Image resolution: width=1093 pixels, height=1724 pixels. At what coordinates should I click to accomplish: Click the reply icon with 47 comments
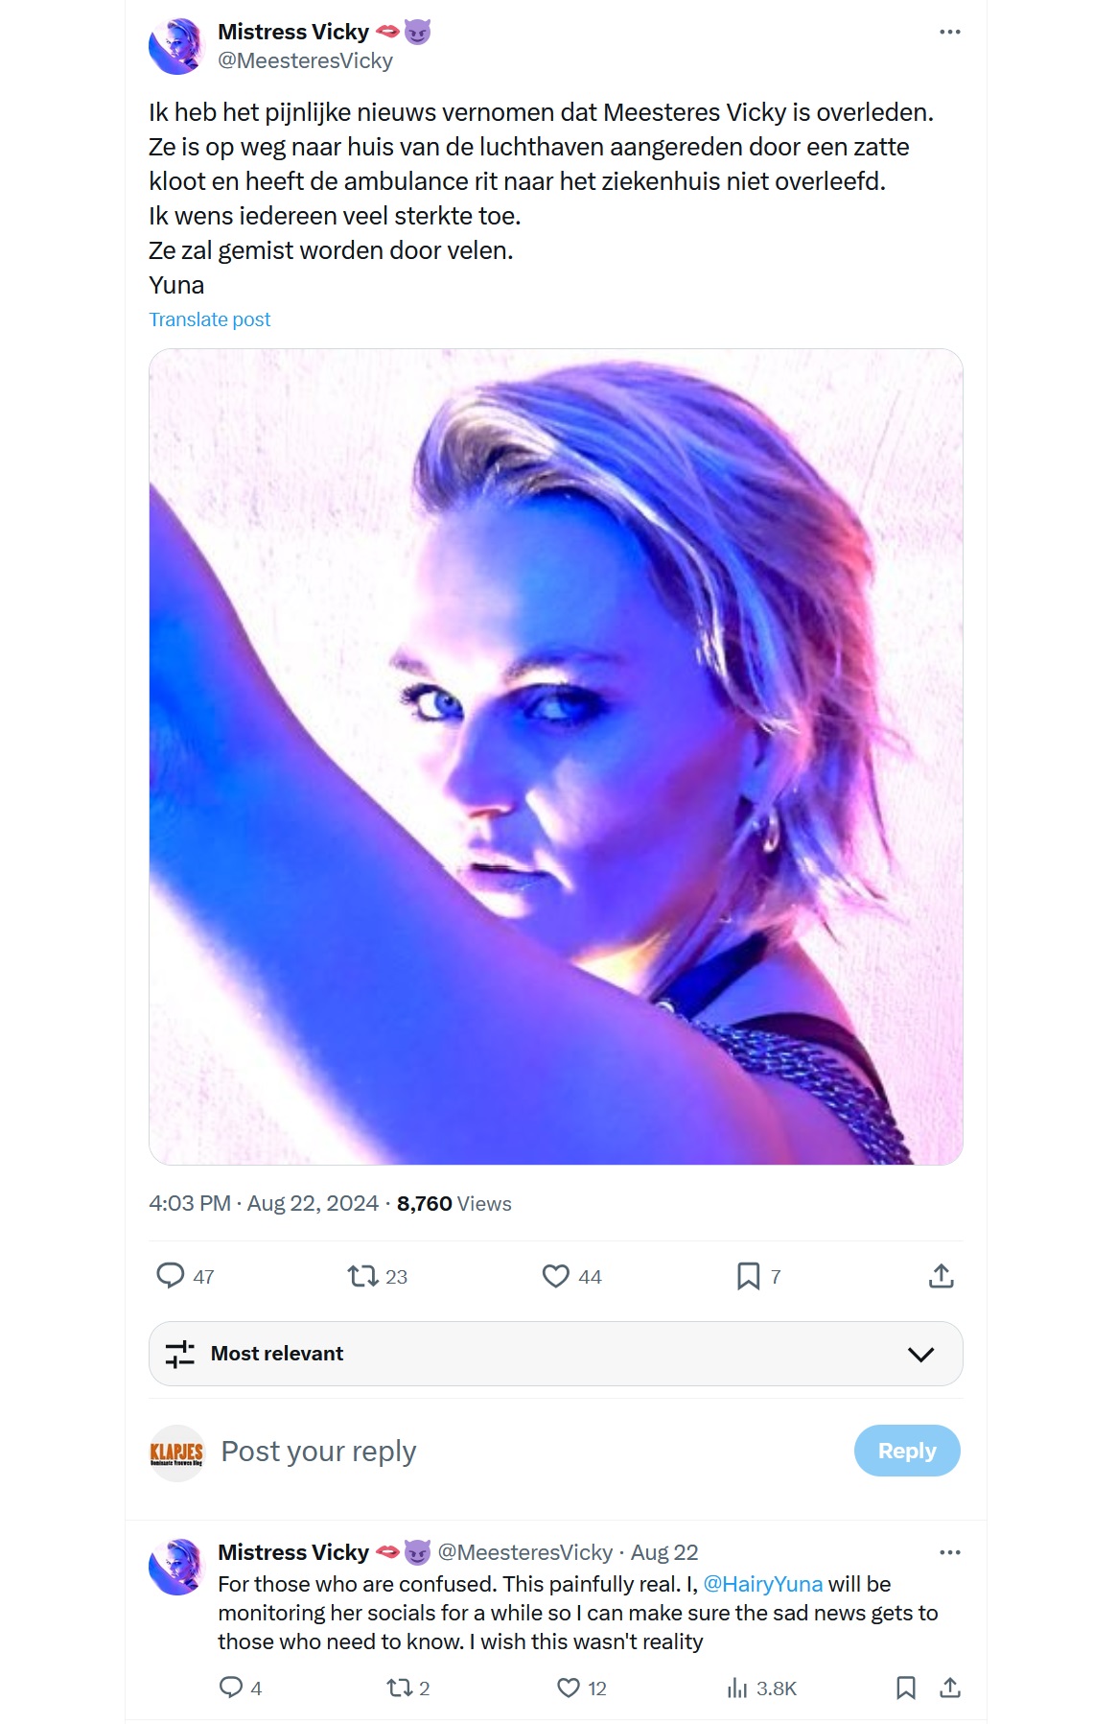click(171, 1275)
